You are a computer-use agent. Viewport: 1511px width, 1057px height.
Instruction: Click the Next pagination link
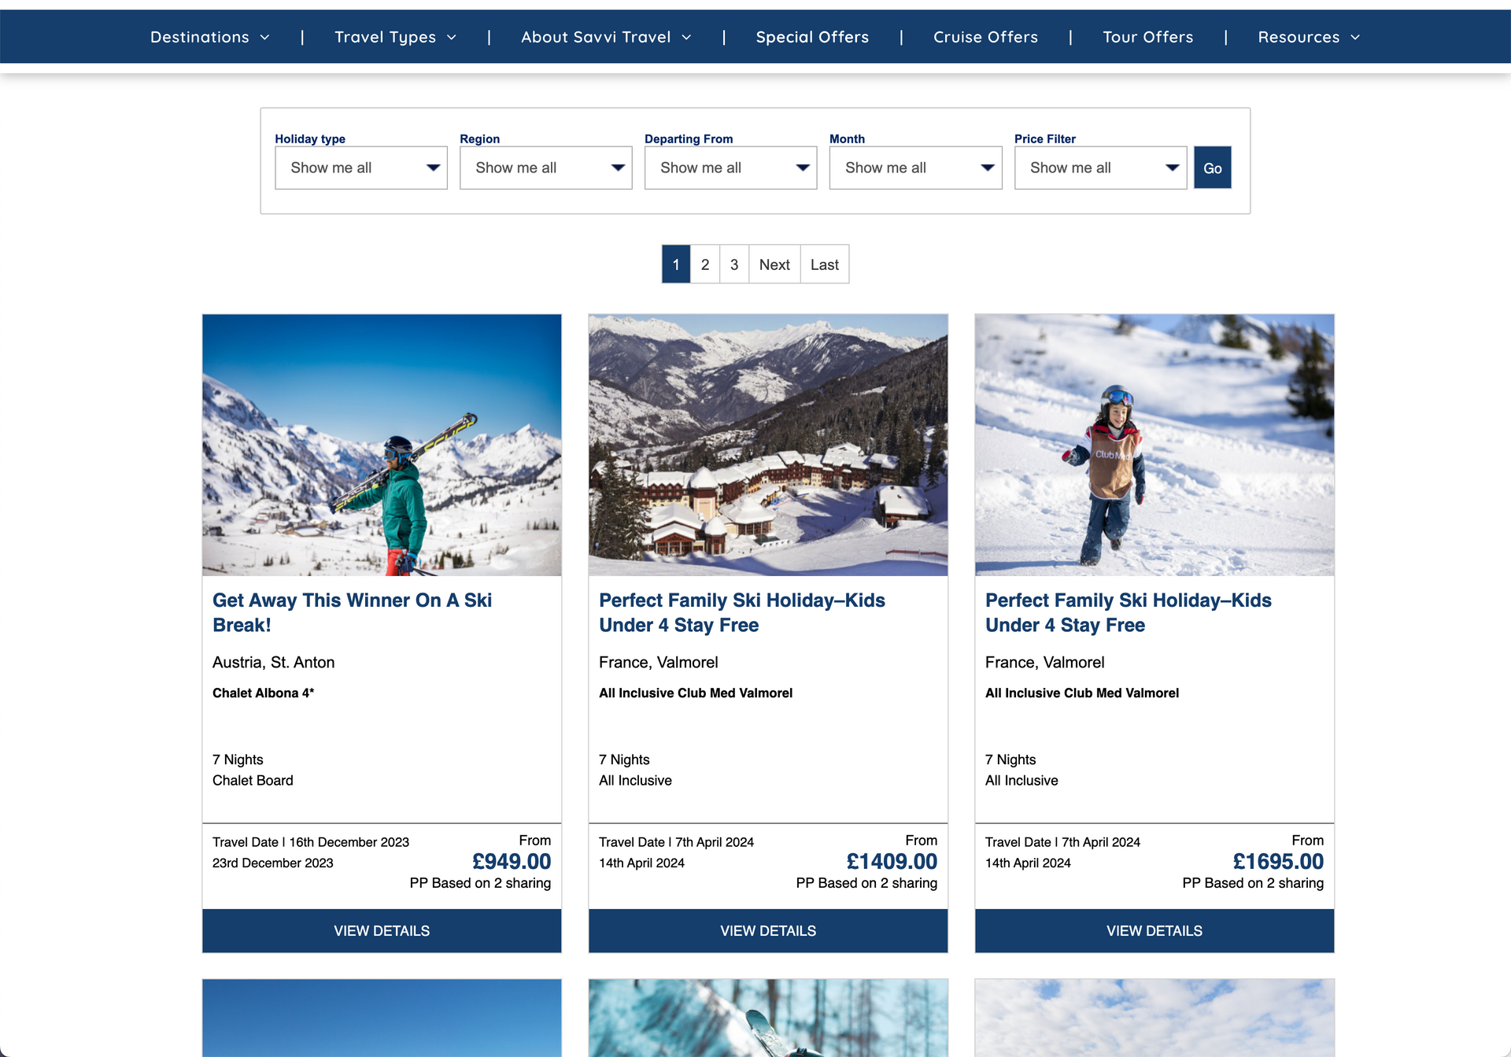[774, 264]
